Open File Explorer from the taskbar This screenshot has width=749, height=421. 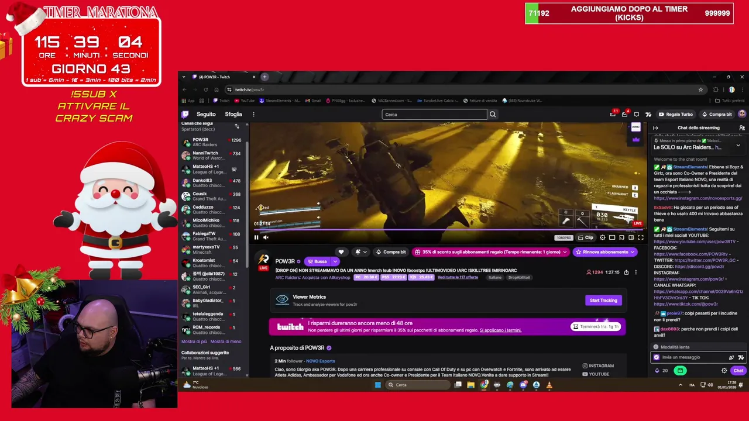470,385
